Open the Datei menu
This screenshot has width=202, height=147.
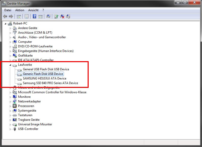point(8,10)
